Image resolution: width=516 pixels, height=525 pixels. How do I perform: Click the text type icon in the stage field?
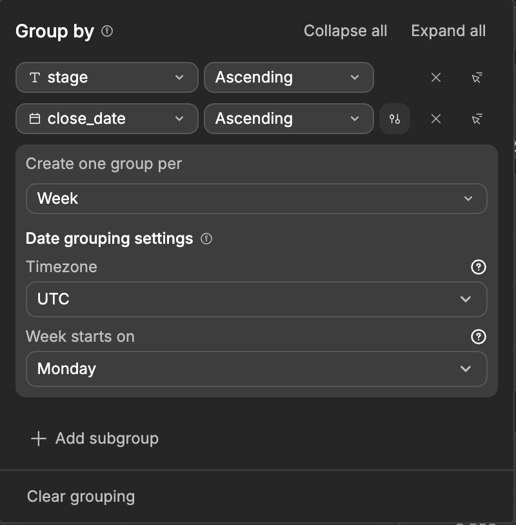coord(35,77)
